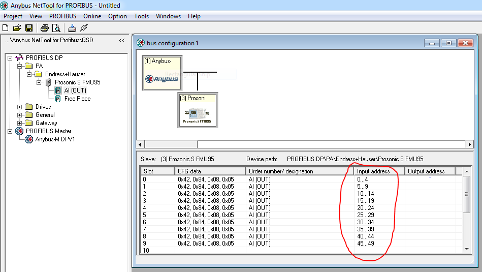Viewport: 482px width, 272px height.
Task: Click the Connect plug toolbar icon
Action: click(x=84, y=28)
